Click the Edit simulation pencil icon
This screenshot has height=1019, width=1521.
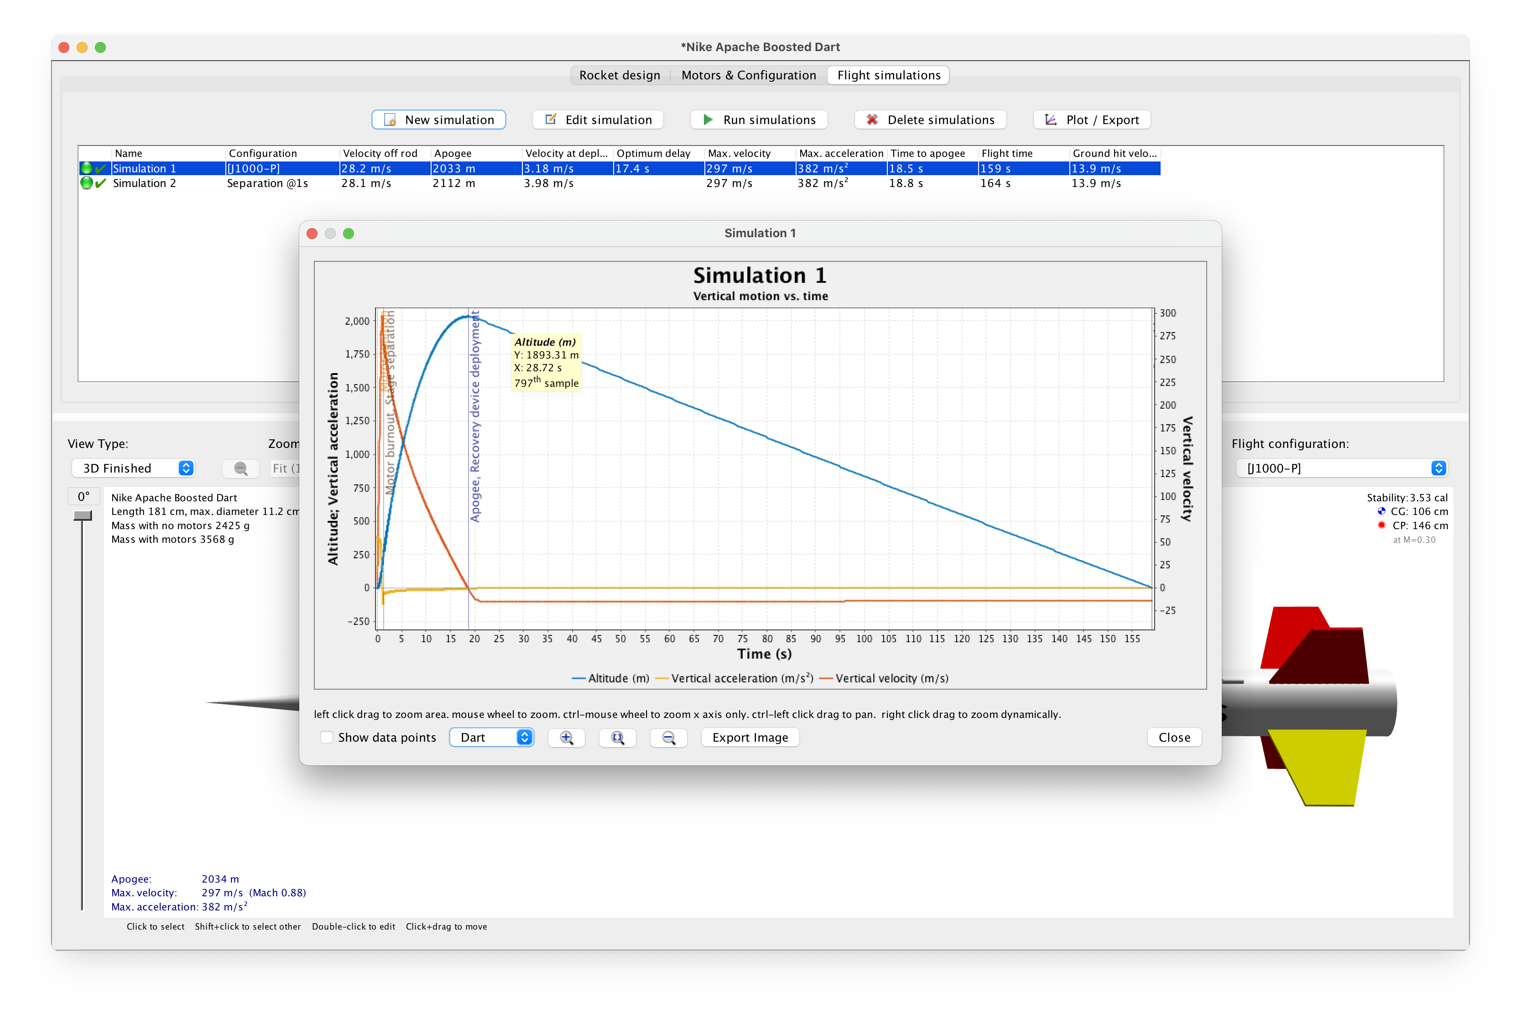click(551, 120)
